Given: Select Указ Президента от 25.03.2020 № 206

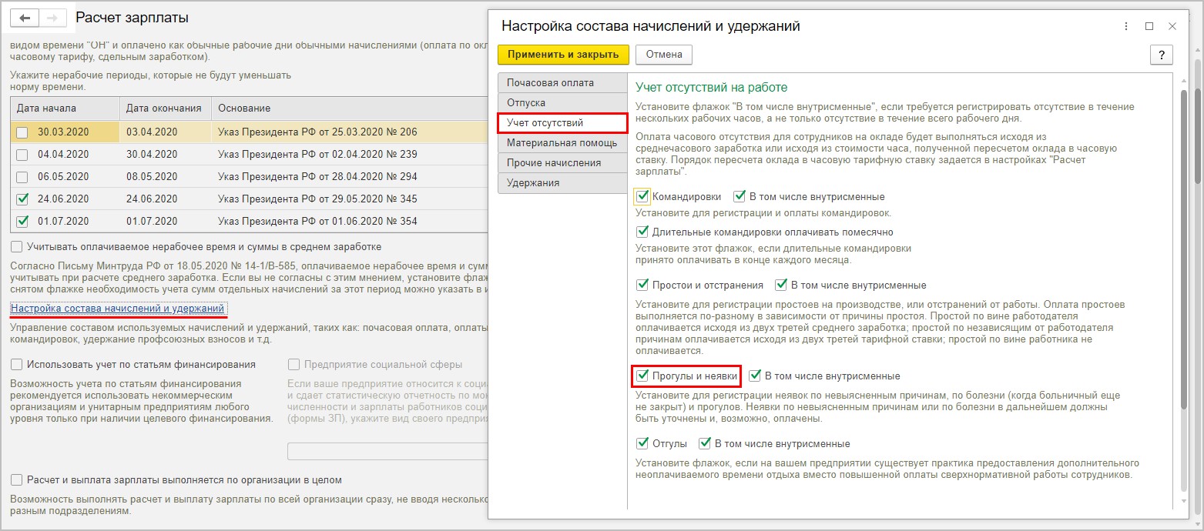Looking at the screenshot, I should [350, 132].
